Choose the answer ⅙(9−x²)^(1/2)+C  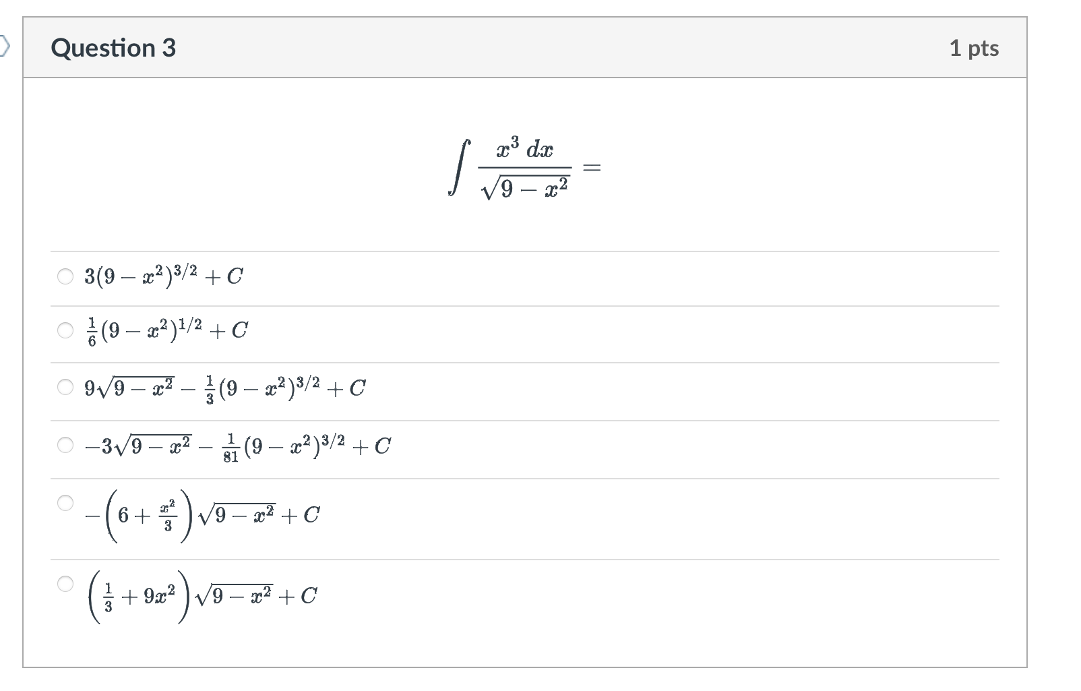pyautogui.click(x=65, y=330)
